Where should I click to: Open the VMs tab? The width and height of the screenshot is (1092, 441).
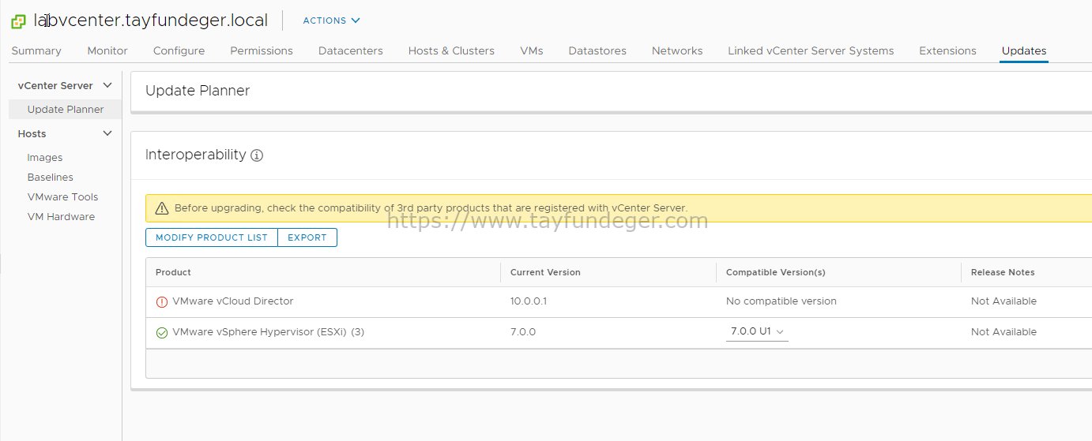[532, 50]
